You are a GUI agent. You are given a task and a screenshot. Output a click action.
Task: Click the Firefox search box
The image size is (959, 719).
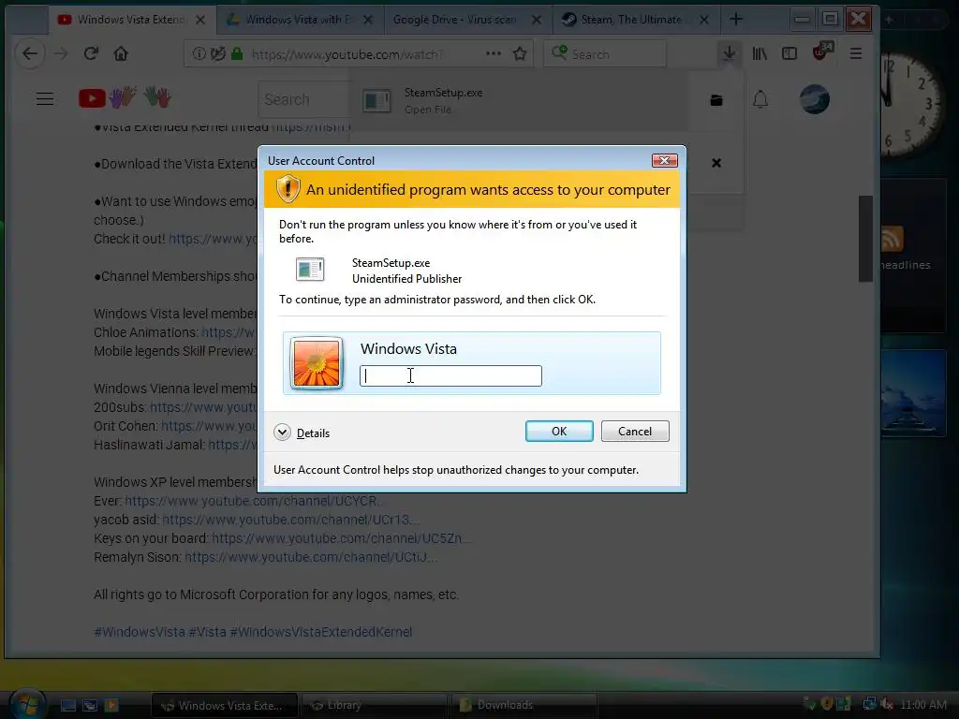[605, 53]
